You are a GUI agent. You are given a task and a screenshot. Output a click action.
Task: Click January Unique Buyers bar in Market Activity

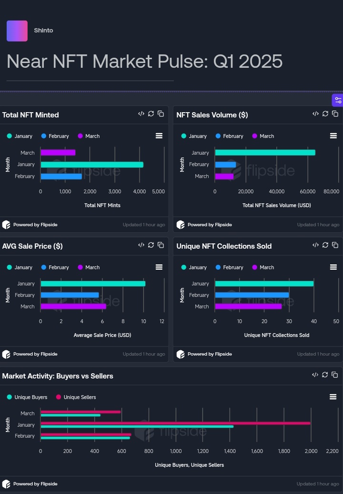[137, 427]
